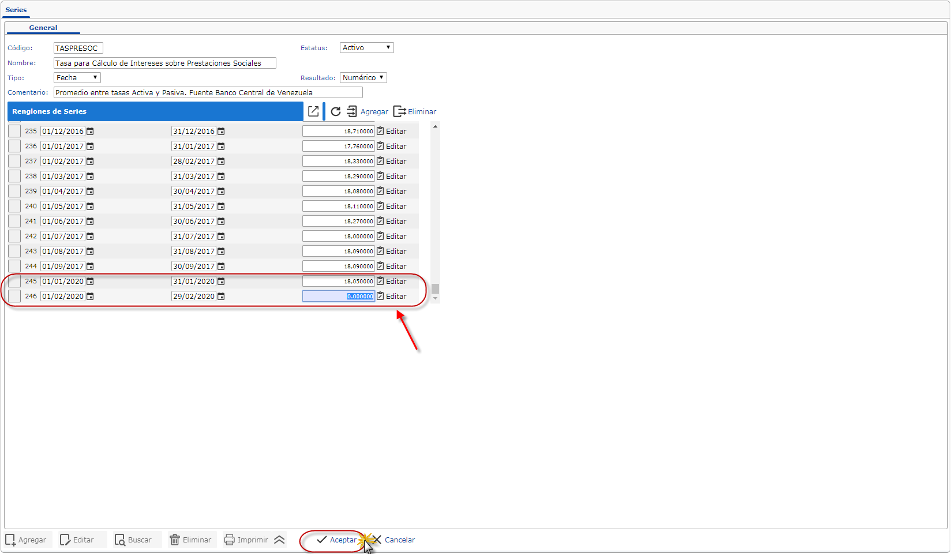Expand double chevron next to Imprimir
The height and width of the screenshot is (554, 952).
click(279, 540)
